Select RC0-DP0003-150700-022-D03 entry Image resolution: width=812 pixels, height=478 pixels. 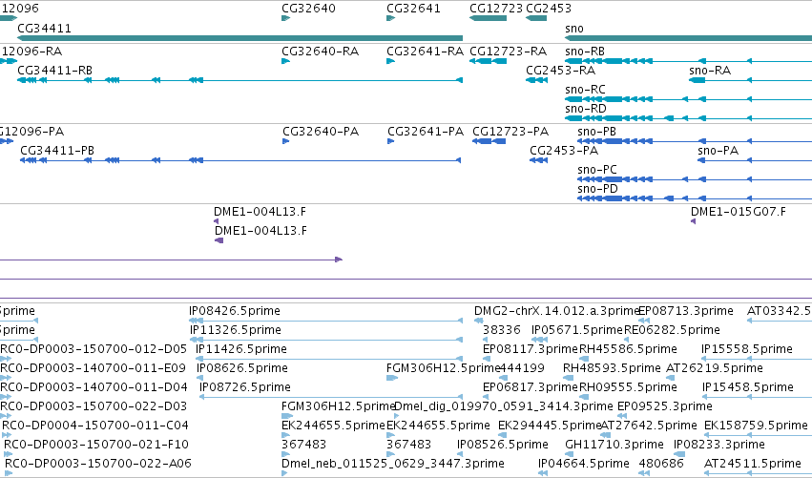(x=94, y=406)
